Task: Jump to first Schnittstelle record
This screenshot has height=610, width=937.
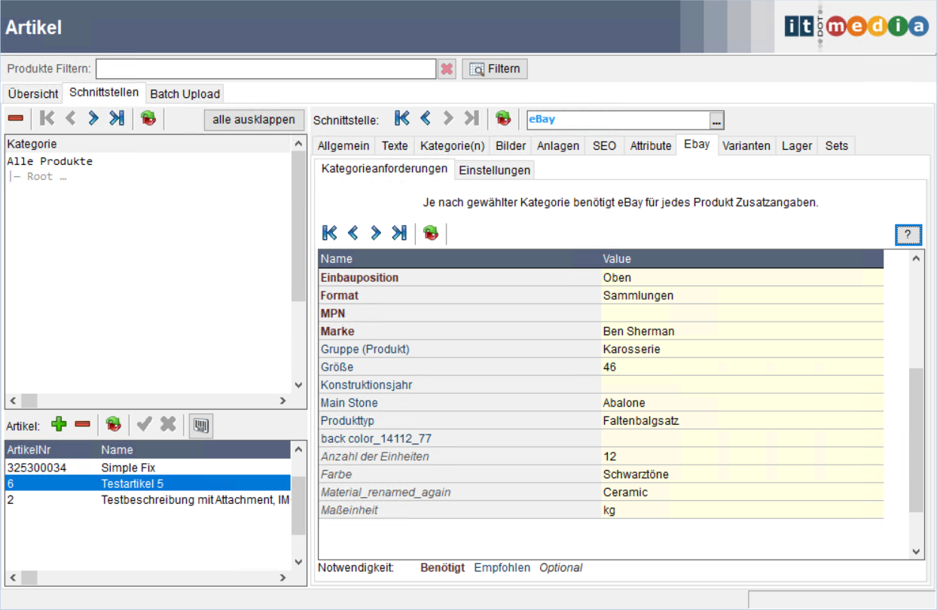Action: pos(402,119)
